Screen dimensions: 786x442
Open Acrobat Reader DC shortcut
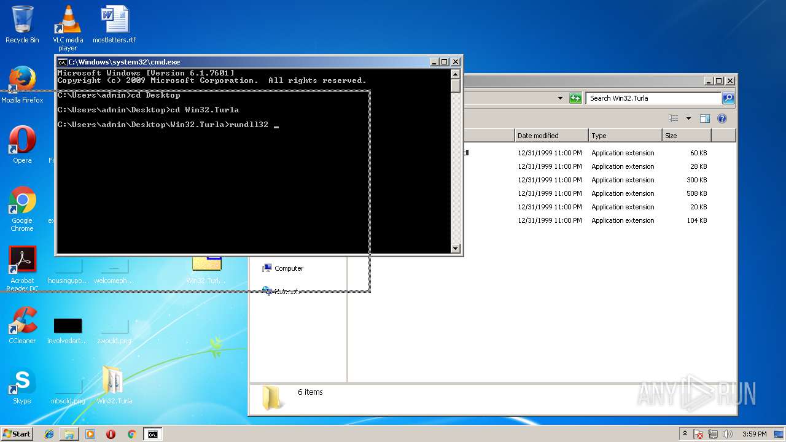(22, 269)
